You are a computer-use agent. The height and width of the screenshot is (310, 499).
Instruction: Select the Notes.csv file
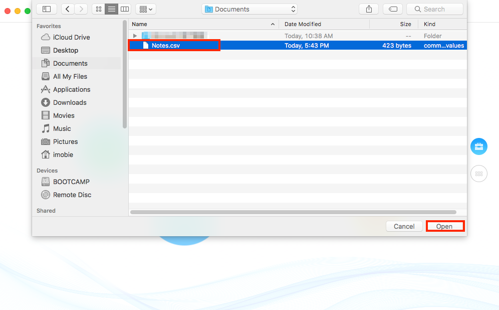tap(298, 45)
